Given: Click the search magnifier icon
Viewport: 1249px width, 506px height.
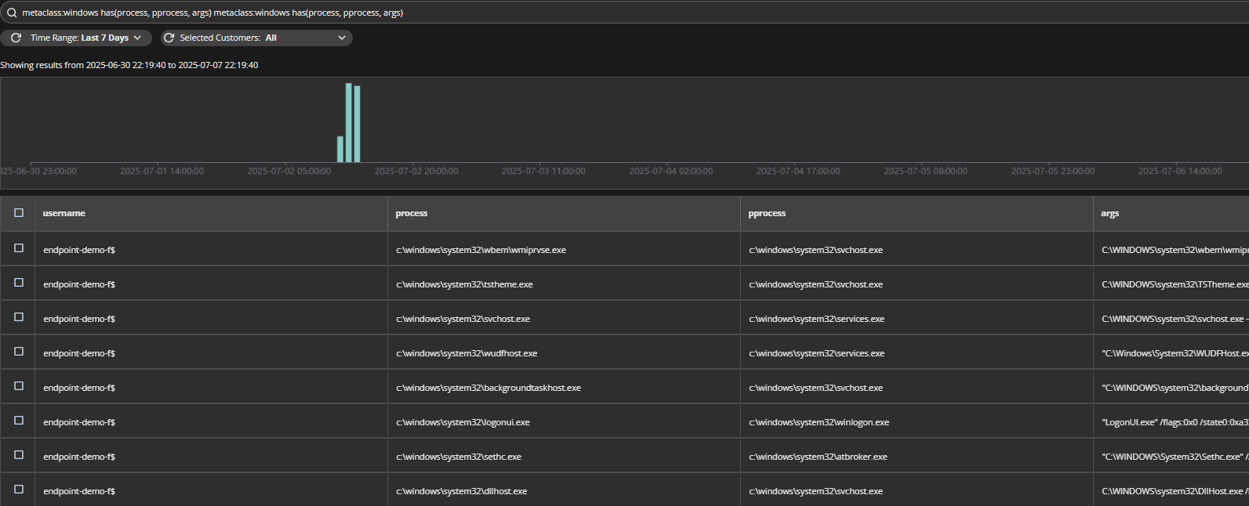Looking at the screenshot, I should click(12, 13).
